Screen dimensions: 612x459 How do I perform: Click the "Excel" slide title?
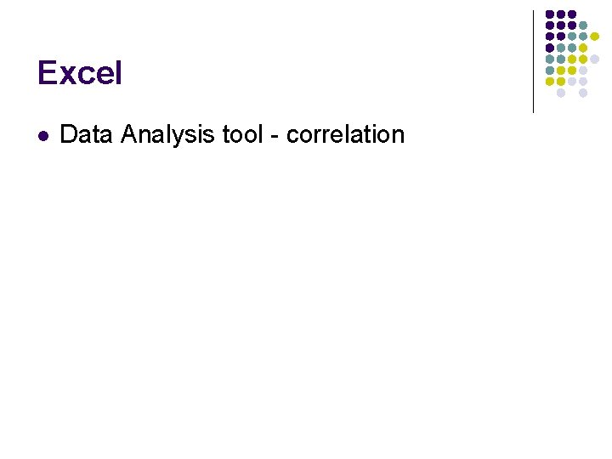click(x=80, y=72)
